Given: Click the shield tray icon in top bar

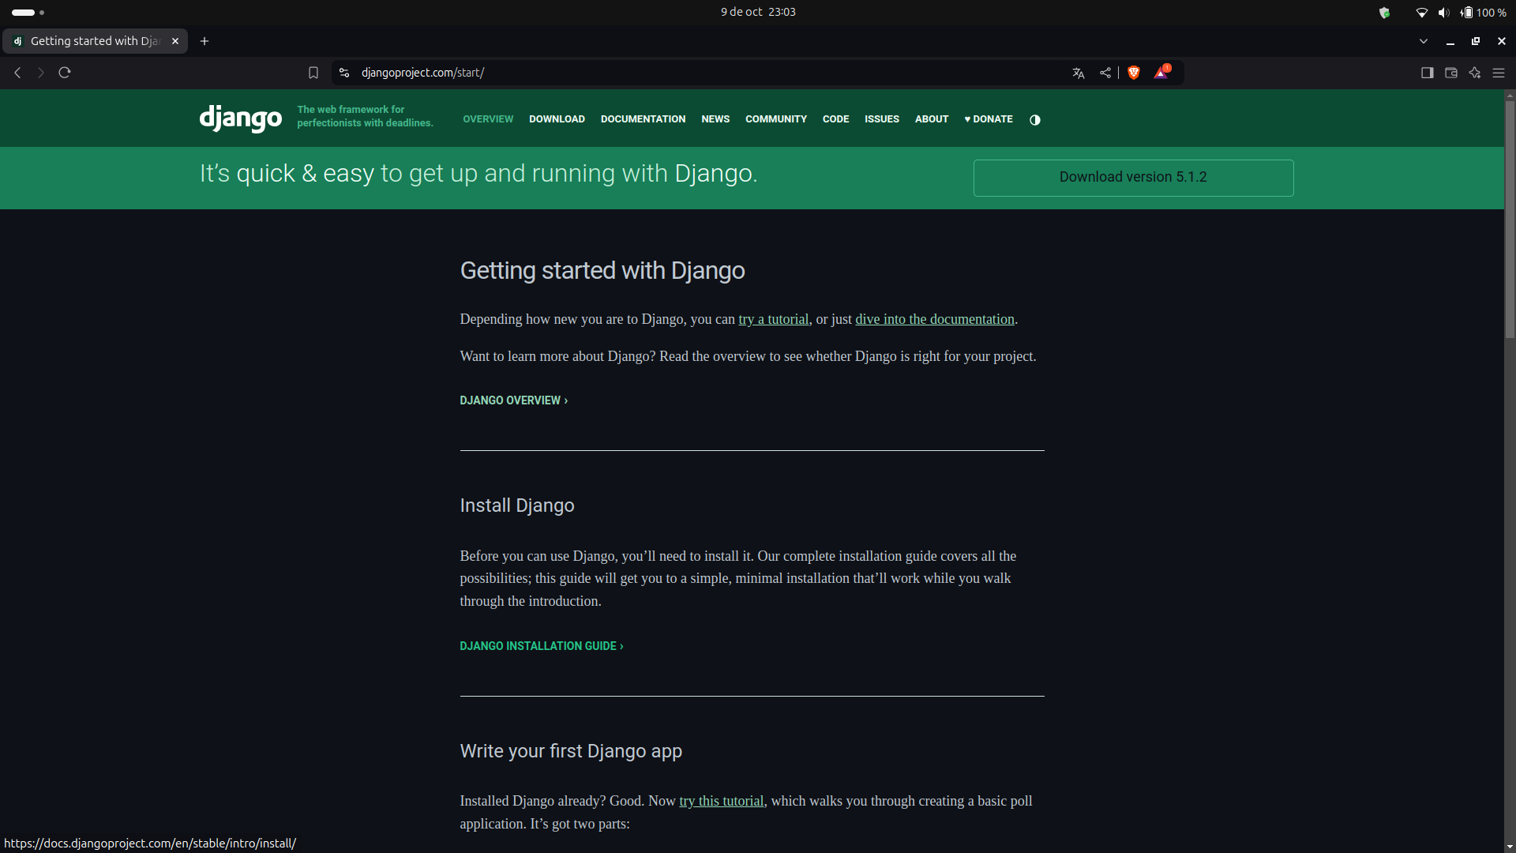Looking at the screenshot, I should (1384, 13).
